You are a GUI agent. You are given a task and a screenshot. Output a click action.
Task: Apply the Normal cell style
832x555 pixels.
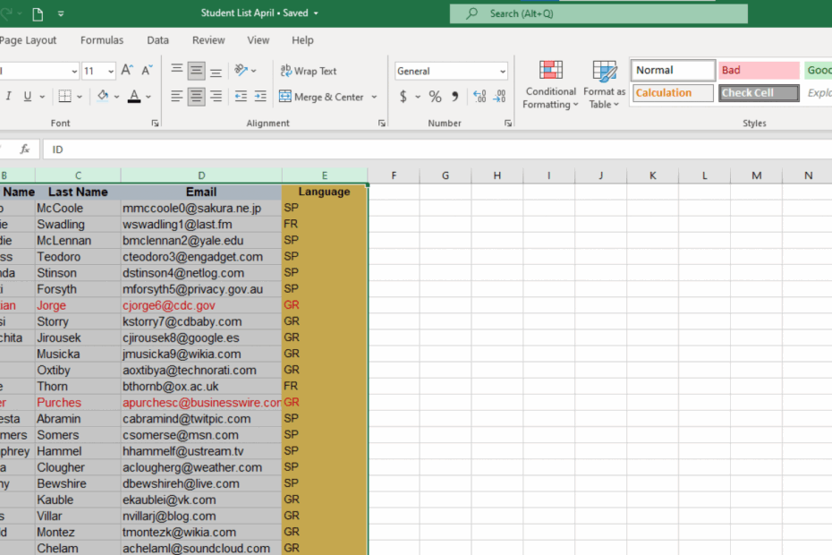(673, 70)
